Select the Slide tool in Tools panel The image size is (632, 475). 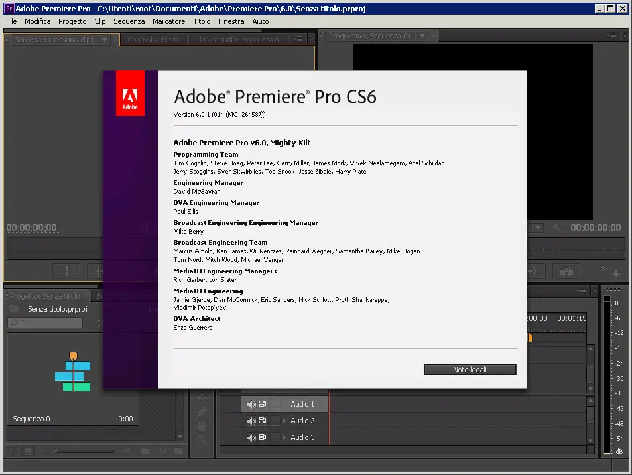coord(202,397)
